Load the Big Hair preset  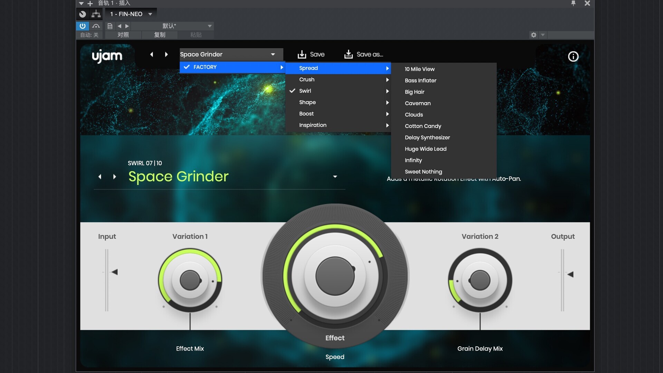pos(444,92)
